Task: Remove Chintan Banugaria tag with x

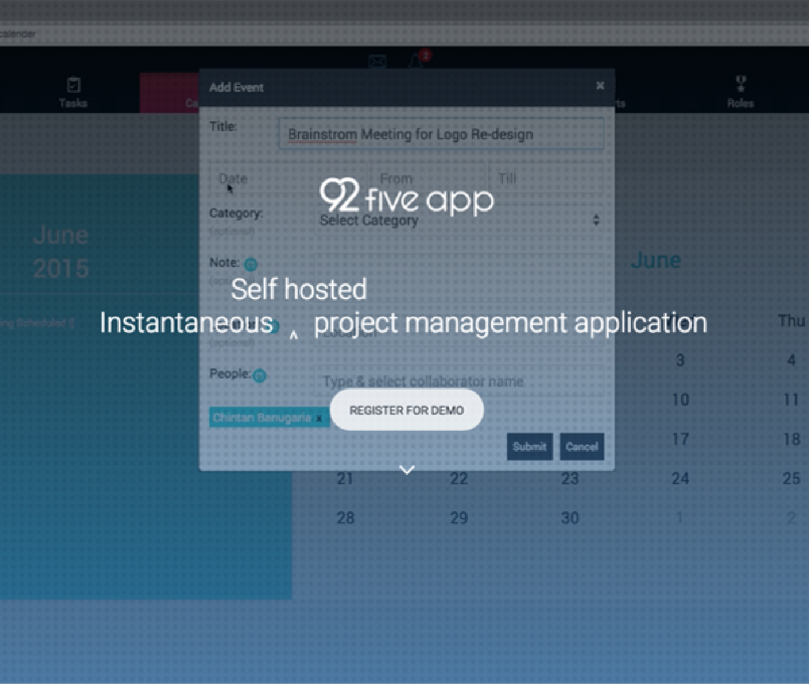Action: coord(319,418)
